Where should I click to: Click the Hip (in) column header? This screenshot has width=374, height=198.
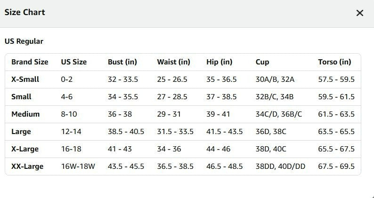(219, 62)
